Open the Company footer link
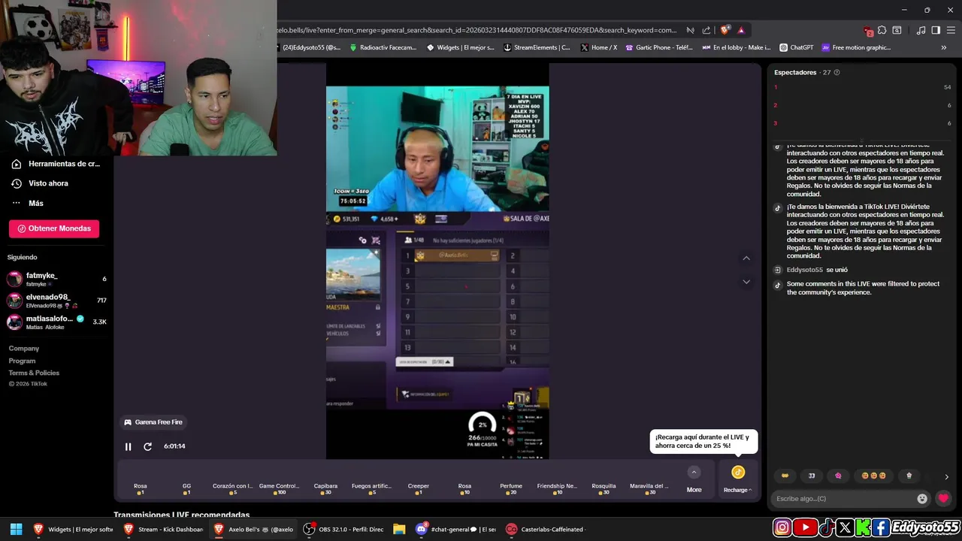 pyautogui.click(x=24, y=349)
